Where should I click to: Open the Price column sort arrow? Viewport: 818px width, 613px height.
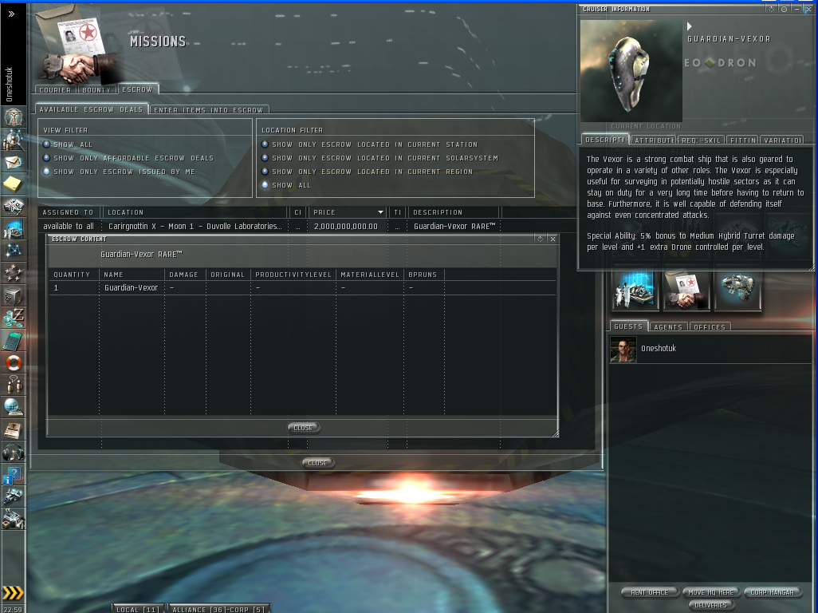point(380,212)
